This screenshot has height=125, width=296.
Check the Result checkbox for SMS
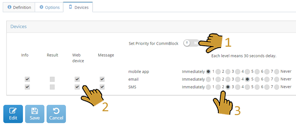point(52,87)
